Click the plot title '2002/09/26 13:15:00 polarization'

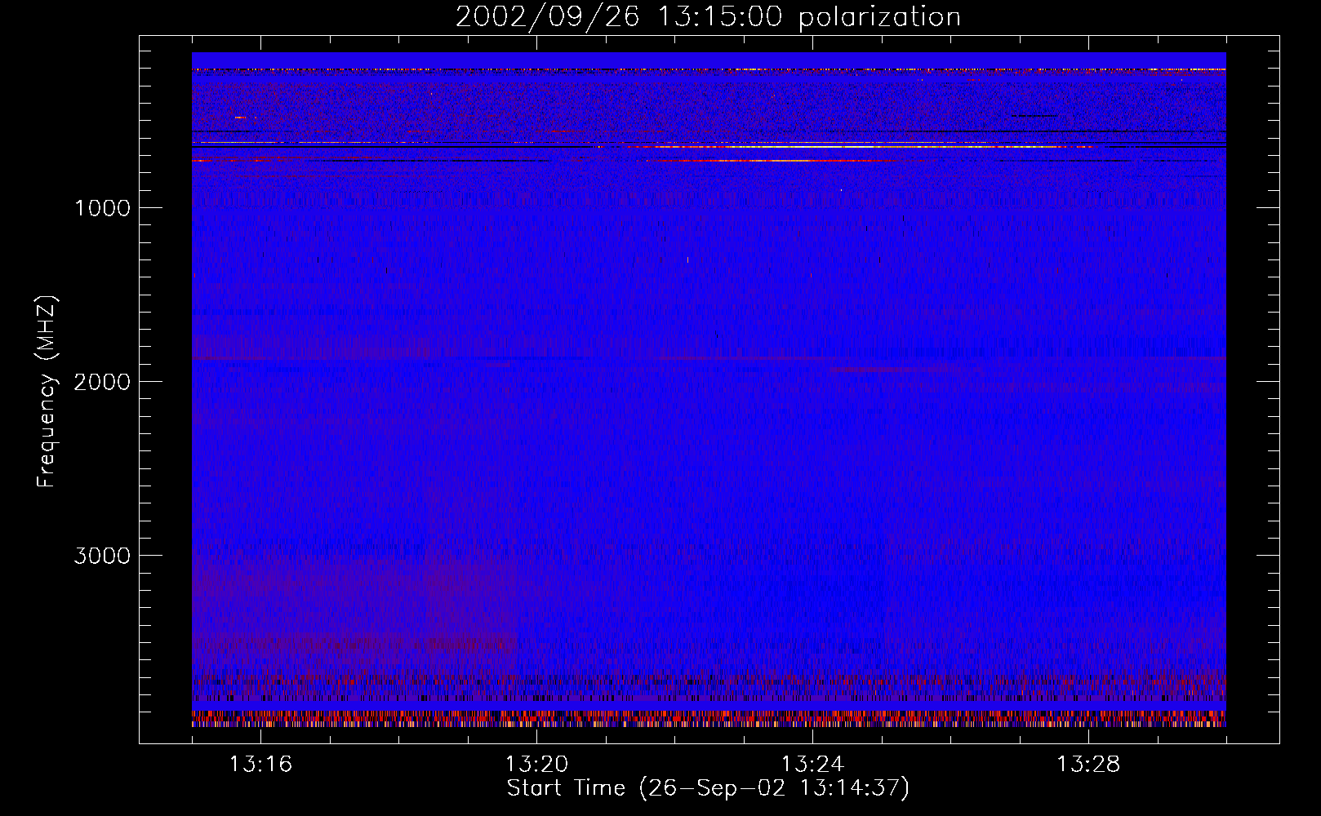point(708,17)
